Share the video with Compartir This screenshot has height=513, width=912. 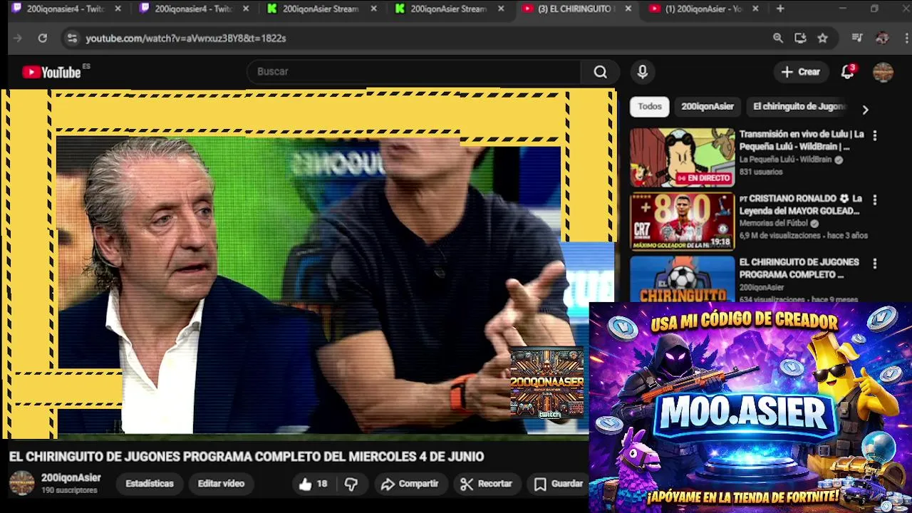[410, 484]
